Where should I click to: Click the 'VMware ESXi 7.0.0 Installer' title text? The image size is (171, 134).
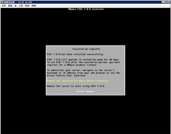point(86,9)
